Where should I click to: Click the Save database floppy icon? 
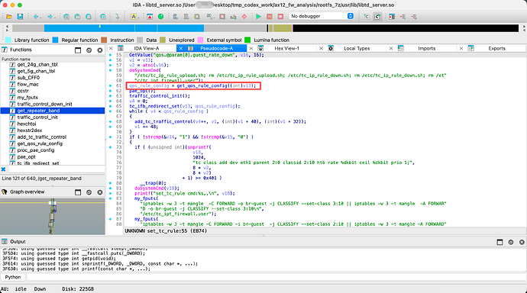click(20, 17)
